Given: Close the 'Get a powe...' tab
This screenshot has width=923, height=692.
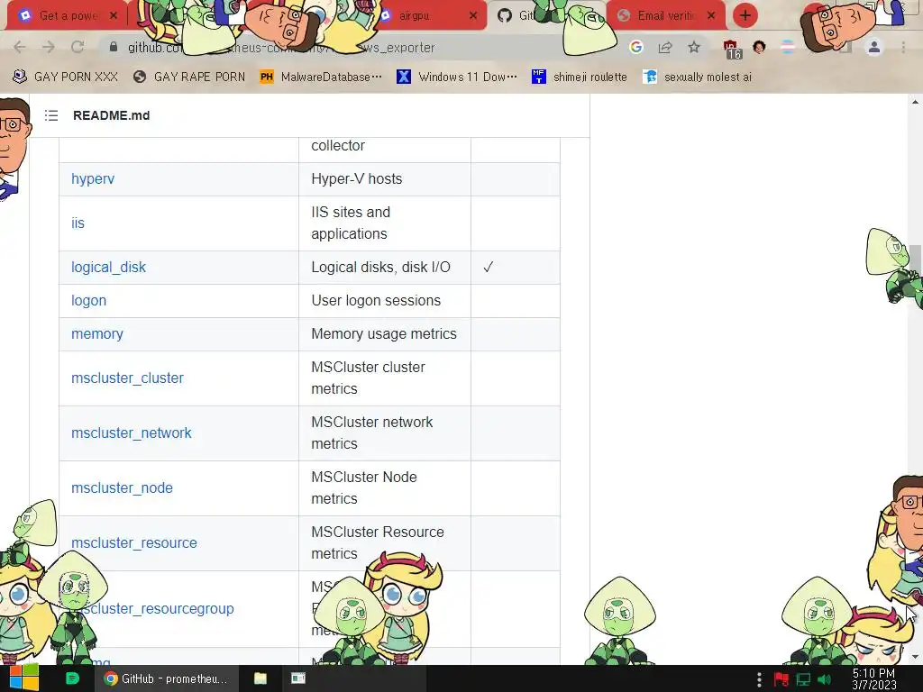Looking at the screenshot, I should coord(114,15).
